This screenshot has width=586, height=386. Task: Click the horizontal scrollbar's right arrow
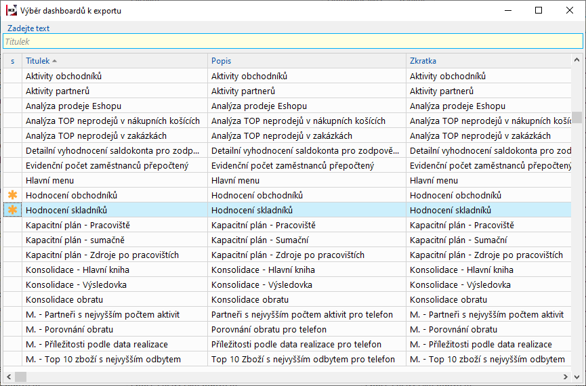pos(566,377)
